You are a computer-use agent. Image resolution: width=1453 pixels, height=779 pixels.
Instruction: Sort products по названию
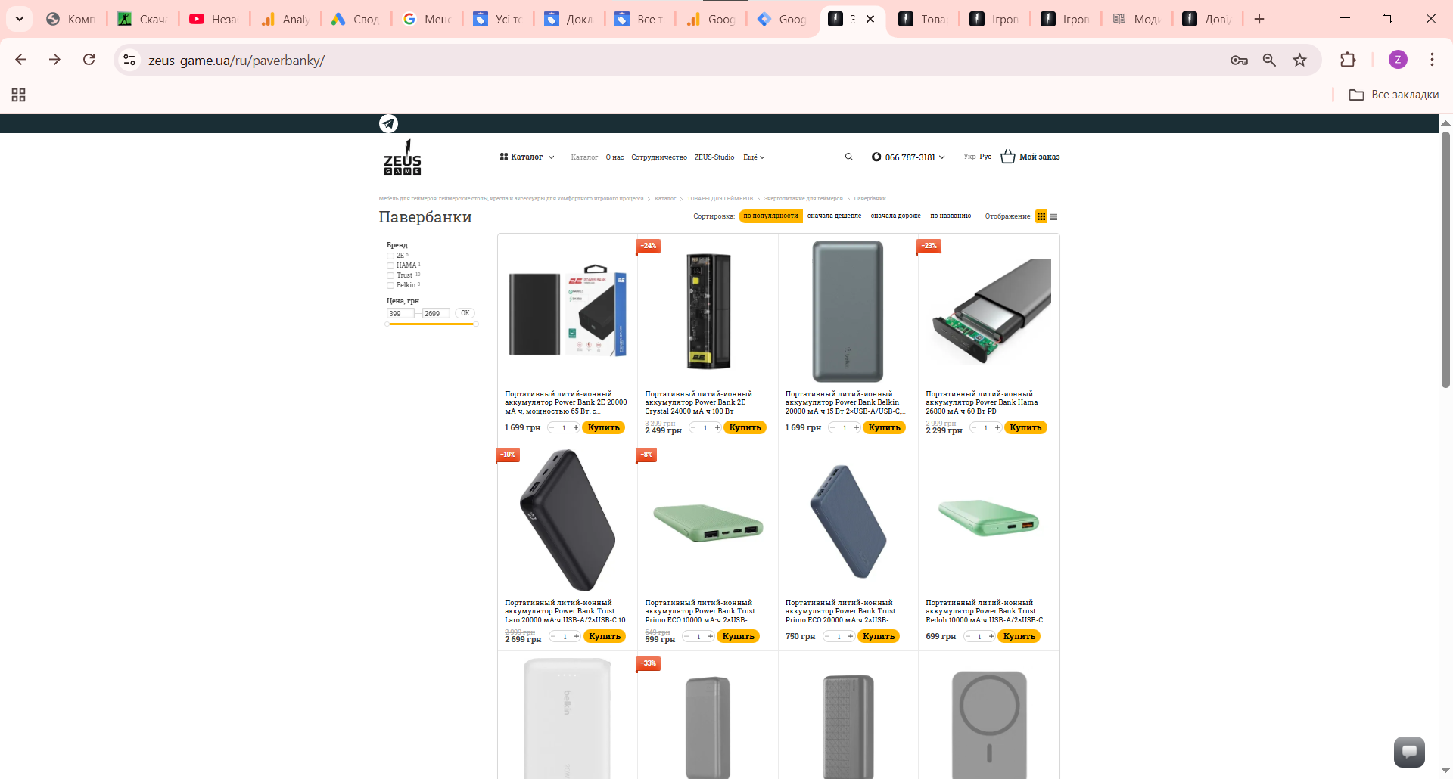tap(951, 216)
